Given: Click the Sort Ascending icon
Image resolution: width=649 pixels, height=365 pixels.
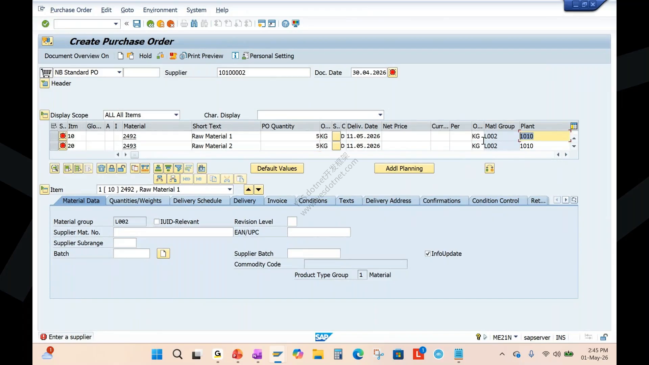Looking at the screenshot, I should [x=158, y=168].
